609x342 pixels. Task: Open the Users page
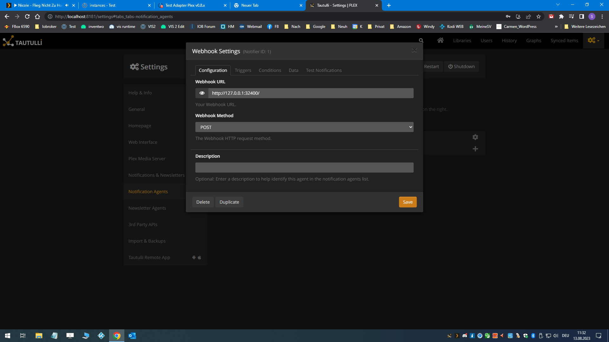(487, 41)
